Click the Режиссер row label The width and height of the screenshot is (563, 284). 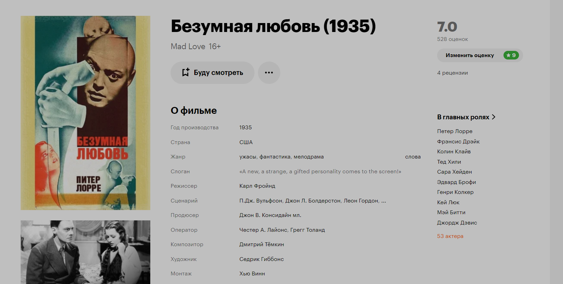[184, 186]
